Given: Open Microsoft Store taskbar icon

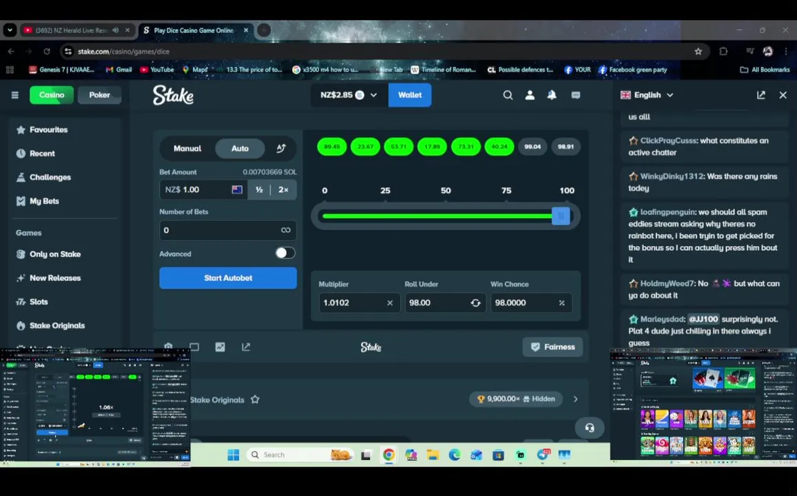Looking at the screenshot, I should pyautogui.click(x=498, y=455).
